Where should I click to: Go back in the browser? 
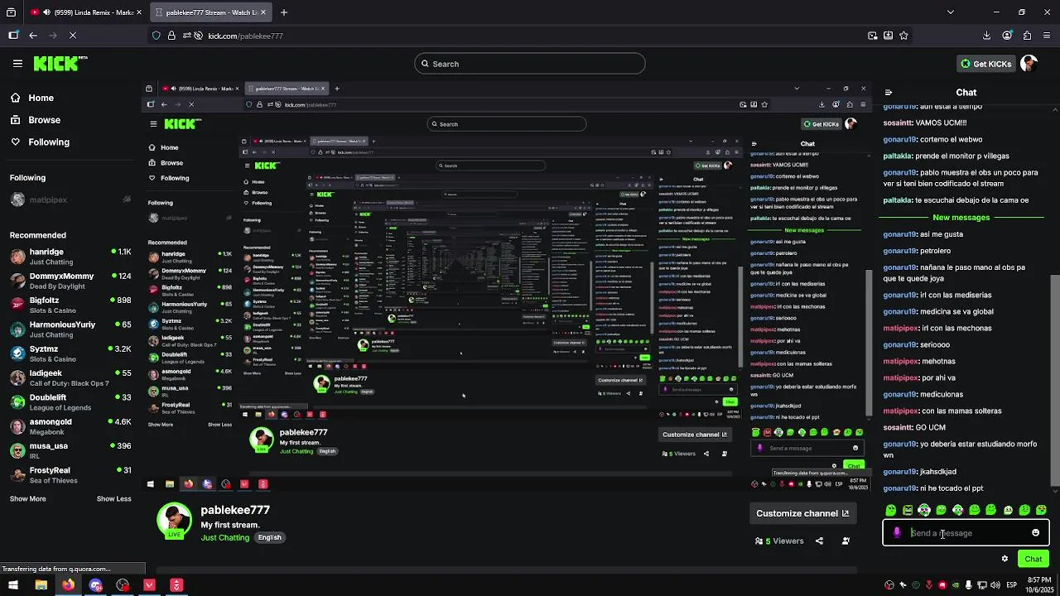click(x=32, y=36)
